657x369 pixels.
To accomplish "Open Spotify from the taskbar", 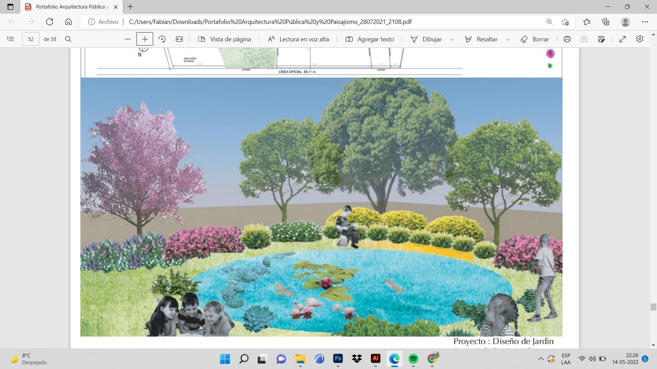I will 413,359.
